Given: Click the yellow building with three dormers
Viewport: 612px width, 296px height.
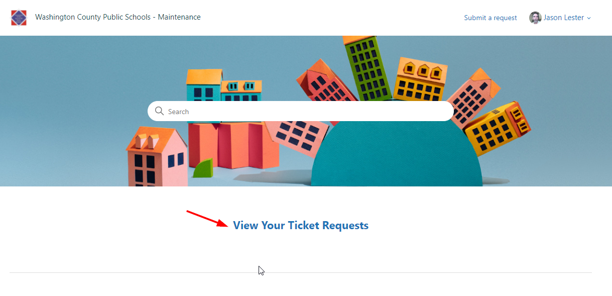Looking at the screenshot, I should 420,79.
